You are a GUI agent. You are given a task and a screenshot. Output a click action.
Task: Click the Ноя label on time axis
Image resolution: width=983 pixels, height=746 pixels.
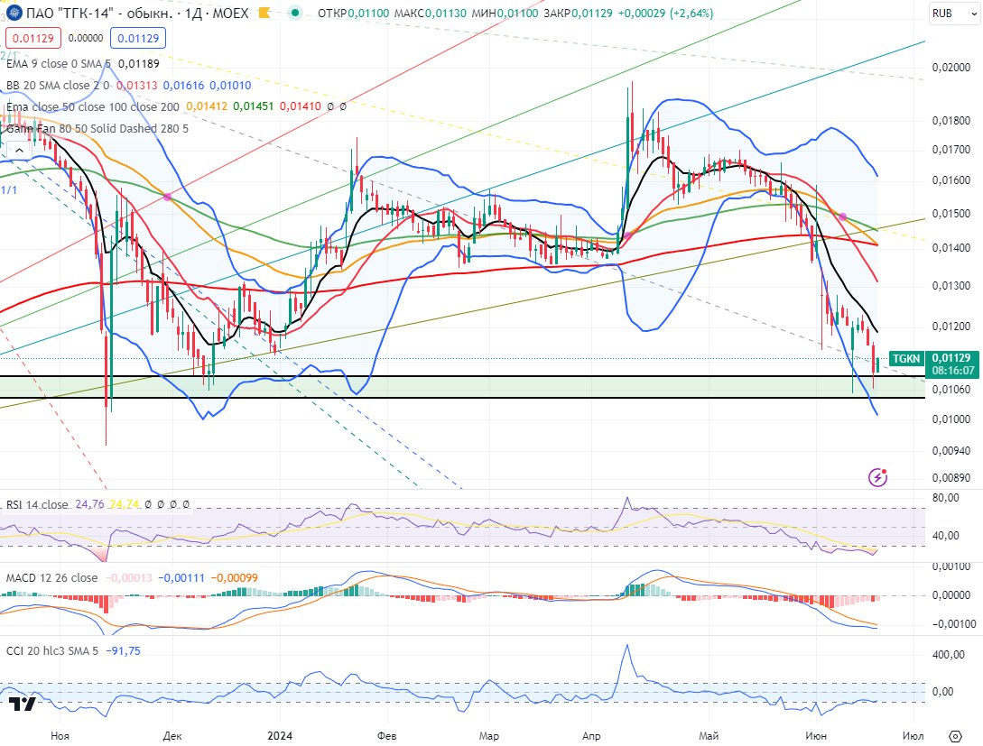[60, 735]
